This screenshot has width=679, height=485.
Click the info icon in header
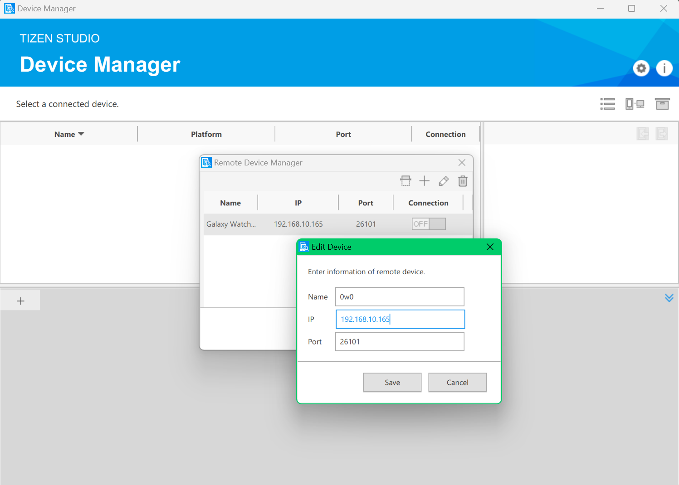(x=664, y=68)
